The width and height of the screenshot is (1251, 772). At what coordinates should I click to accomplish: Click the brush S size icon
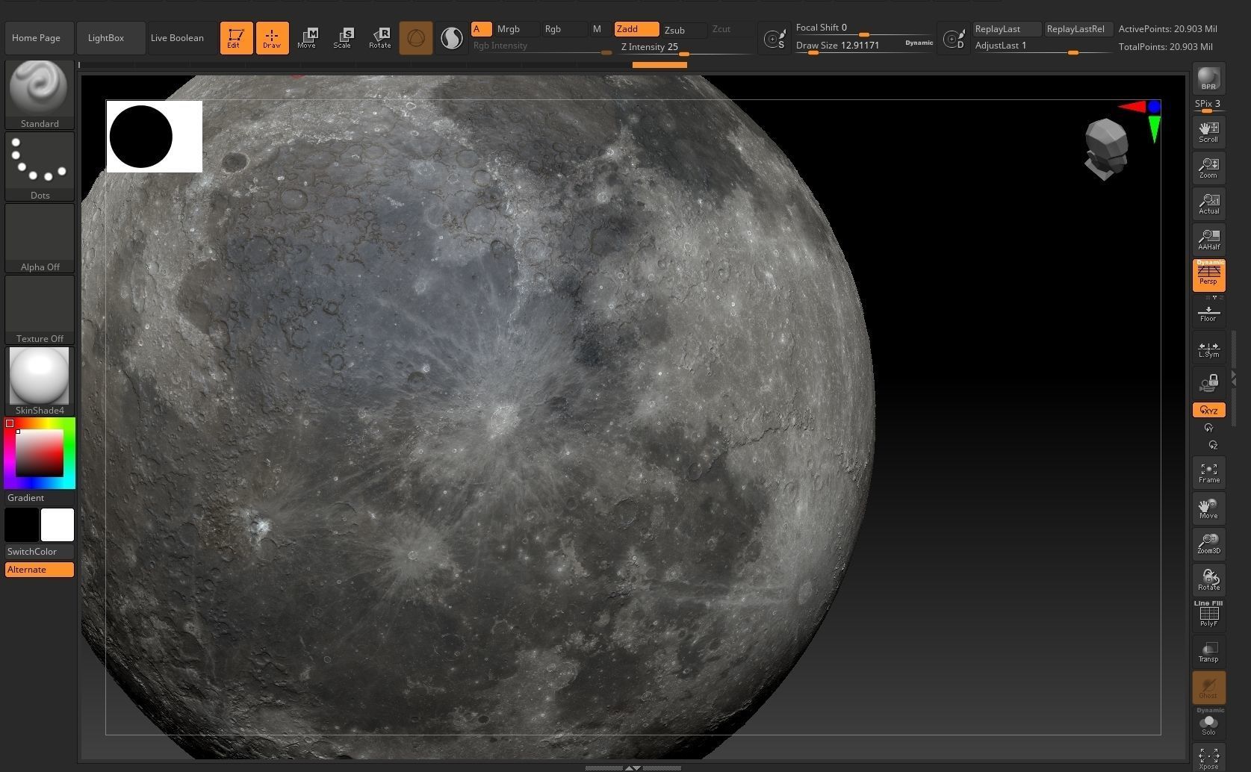[x=774, y=38]
